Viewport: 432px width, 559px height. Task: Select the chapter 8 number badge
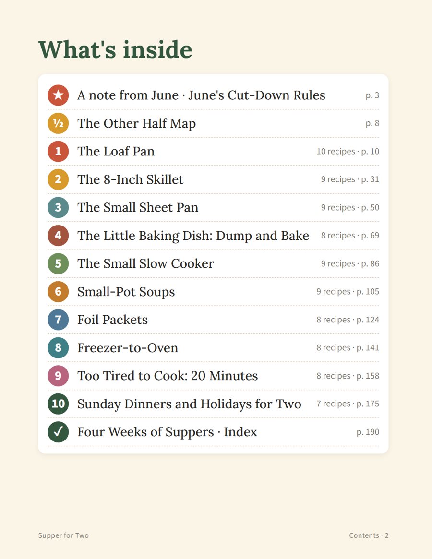58,347
